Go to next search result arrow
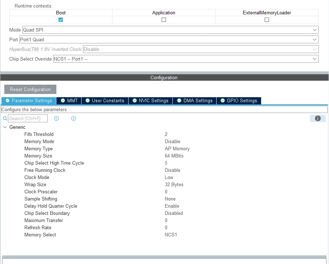329x264 pixels. [73, 118]
